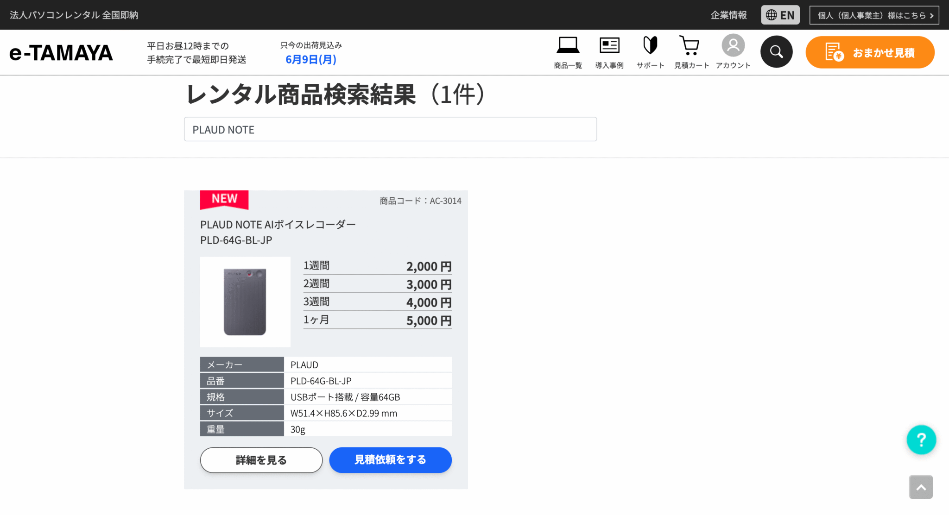Select the サポート support icon
The height and width of the screenshot is (515, 949).
(x=650, y=52)
